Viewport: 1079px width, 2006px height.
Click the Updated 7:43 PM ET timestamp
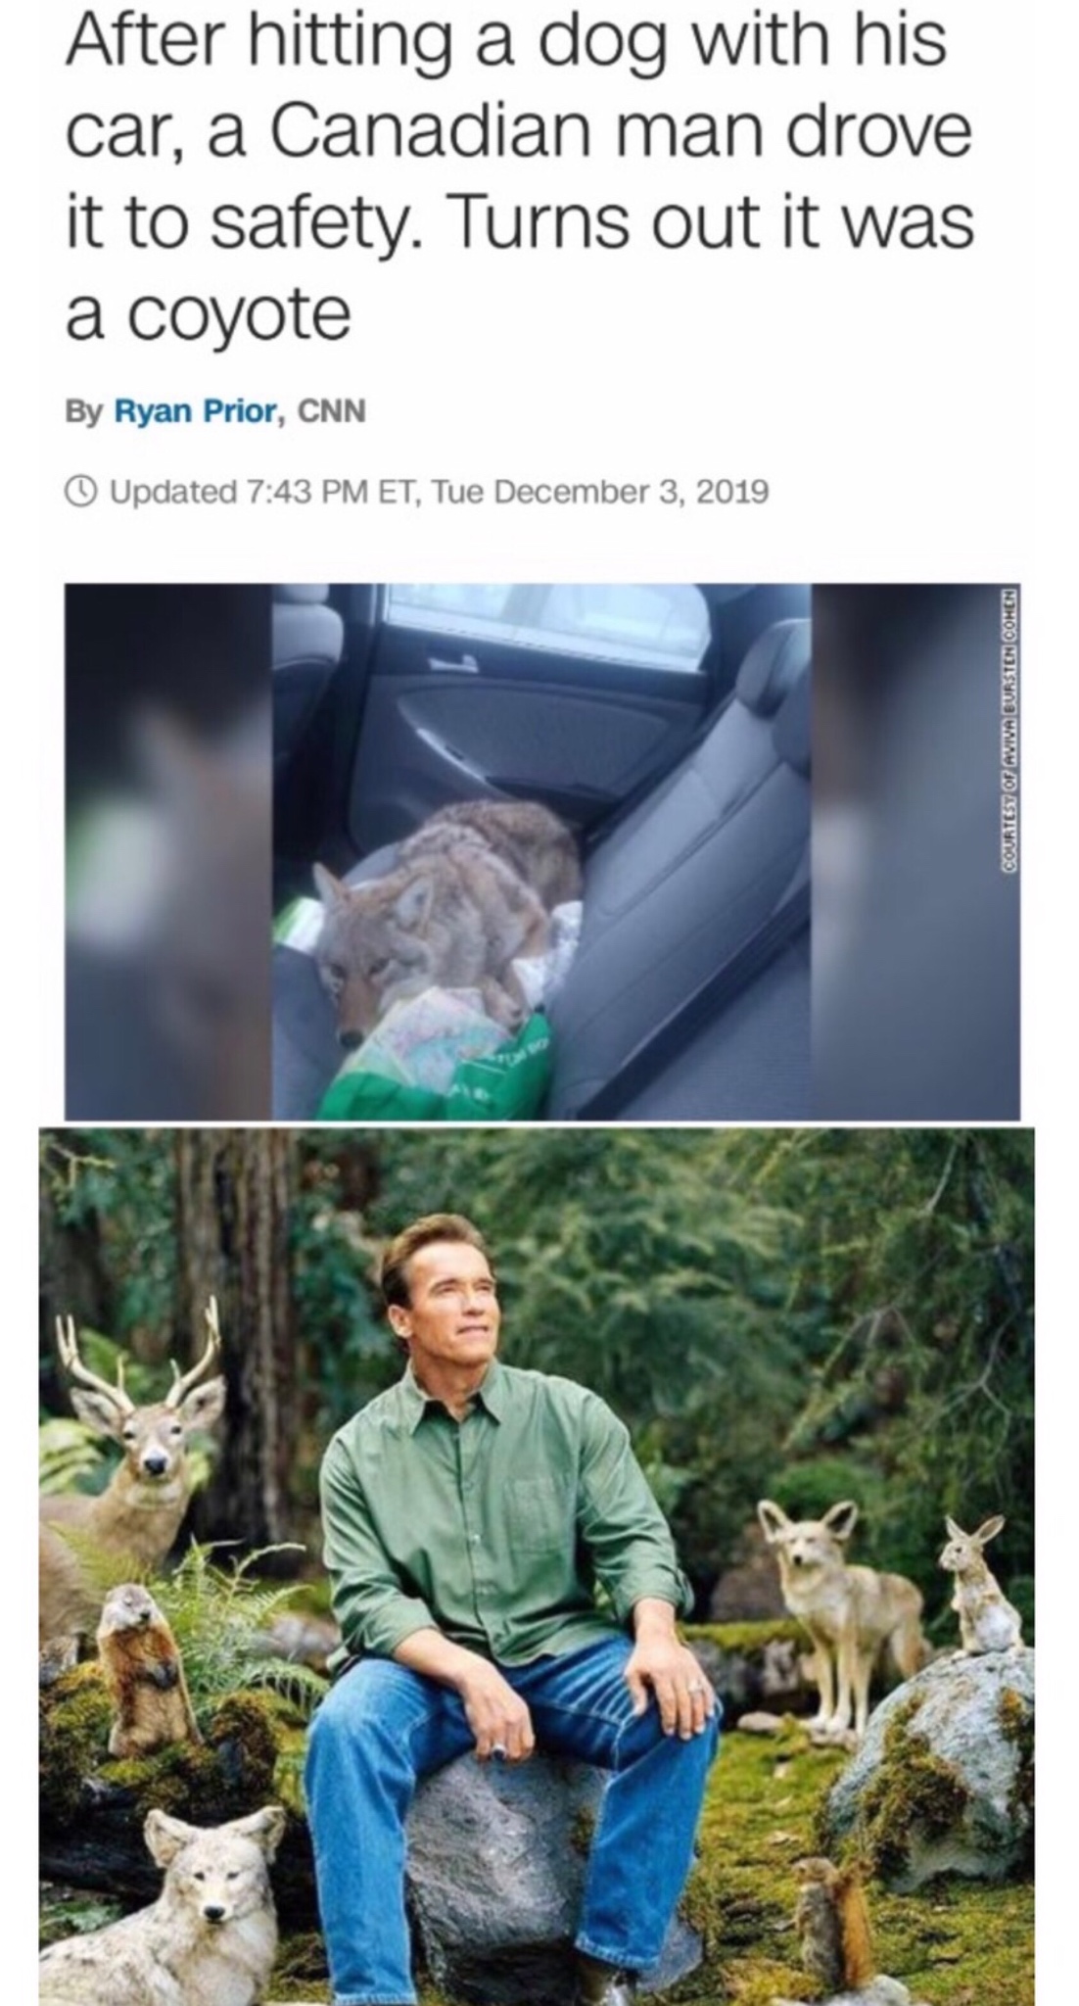tap(439, 490)
